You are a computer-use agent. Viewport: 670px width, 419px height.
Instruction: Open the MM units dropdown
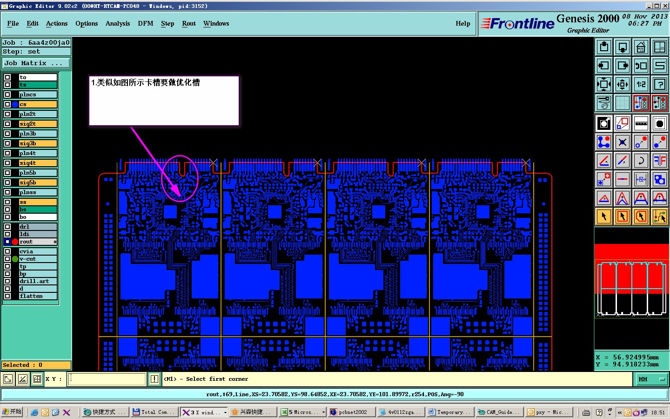point(651,379)
